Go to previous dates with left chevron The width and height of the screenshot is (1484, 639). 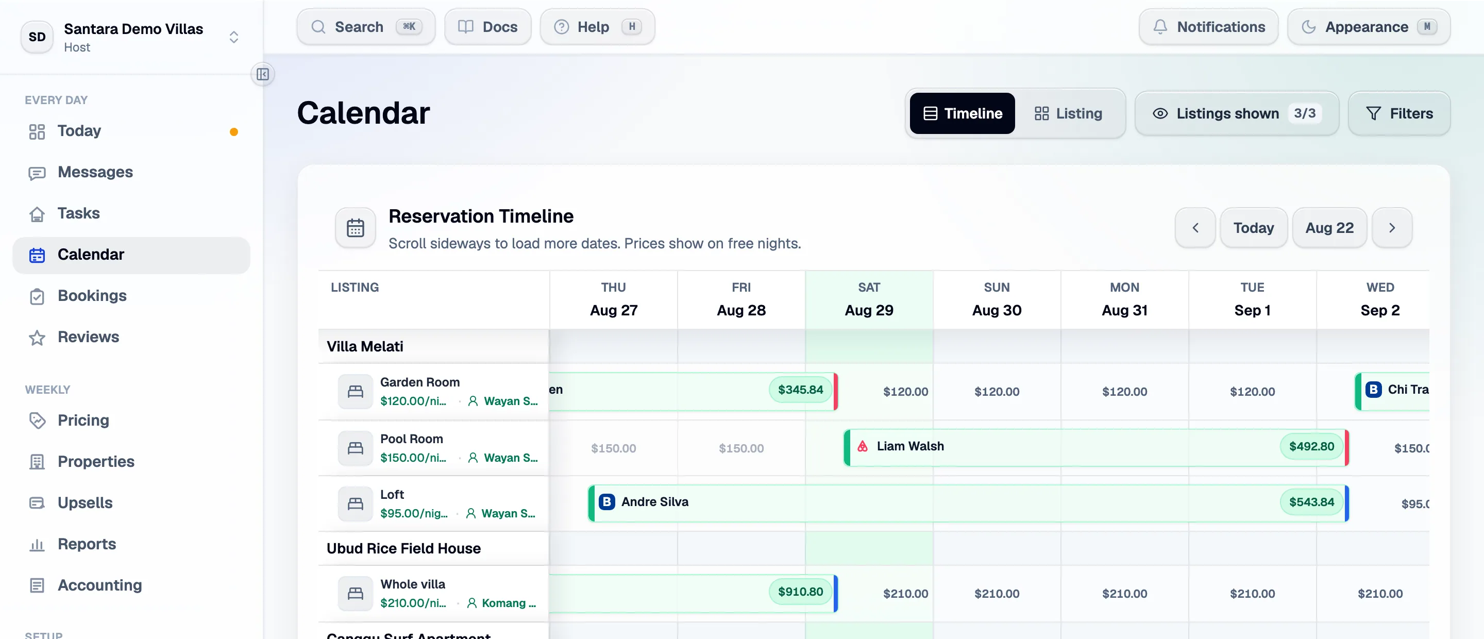(1195, 228)
